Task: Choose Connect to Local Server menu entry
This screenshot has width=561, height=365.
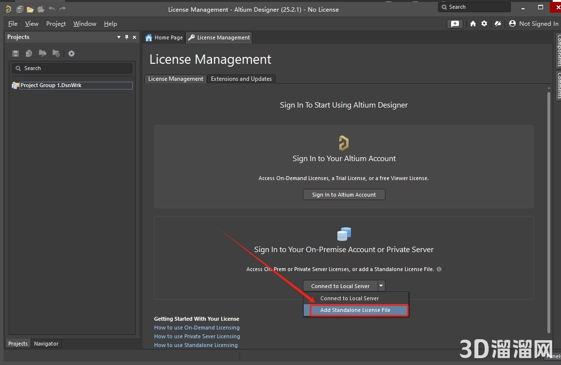Action: [x=356, y=298]
